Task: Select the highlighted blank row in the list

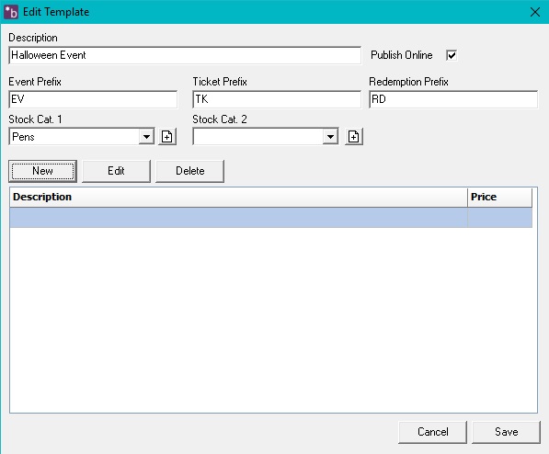Action: point(271,218)
